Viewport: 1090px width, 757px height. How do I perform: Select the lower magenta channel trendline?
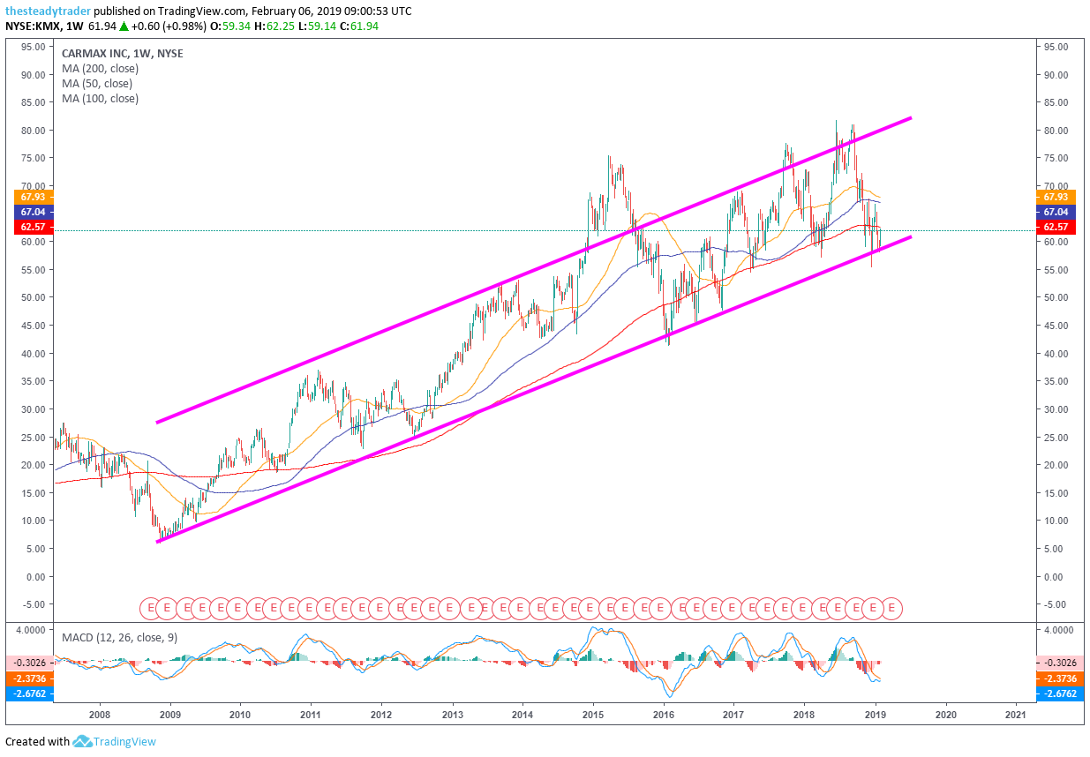coord(533,389)
